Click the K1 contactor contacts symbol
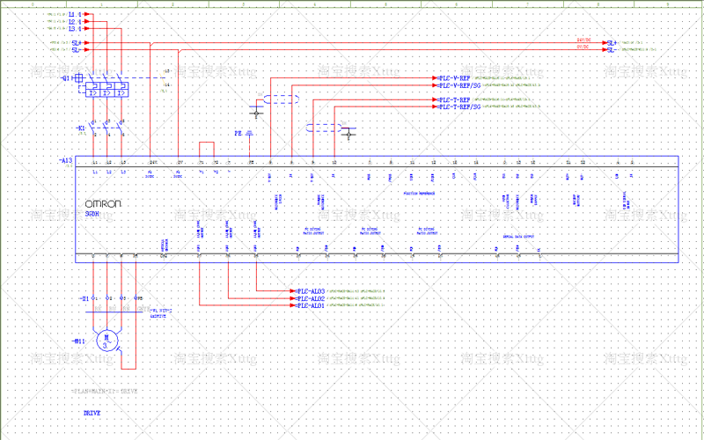 (106, 128)
